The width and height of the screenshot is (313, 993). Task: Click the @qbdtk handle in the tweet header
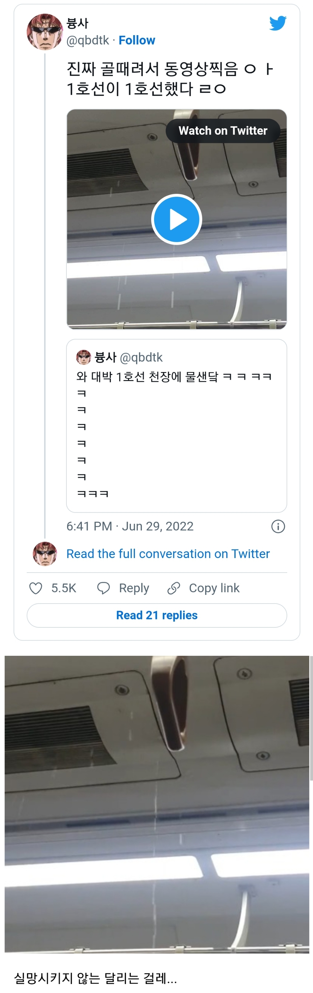pyautogui.click(x=87, y=41)
